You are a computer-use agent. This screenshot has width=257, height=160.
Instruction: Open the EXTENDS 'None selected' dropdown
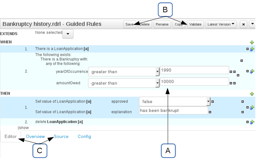tap(68, 34)
